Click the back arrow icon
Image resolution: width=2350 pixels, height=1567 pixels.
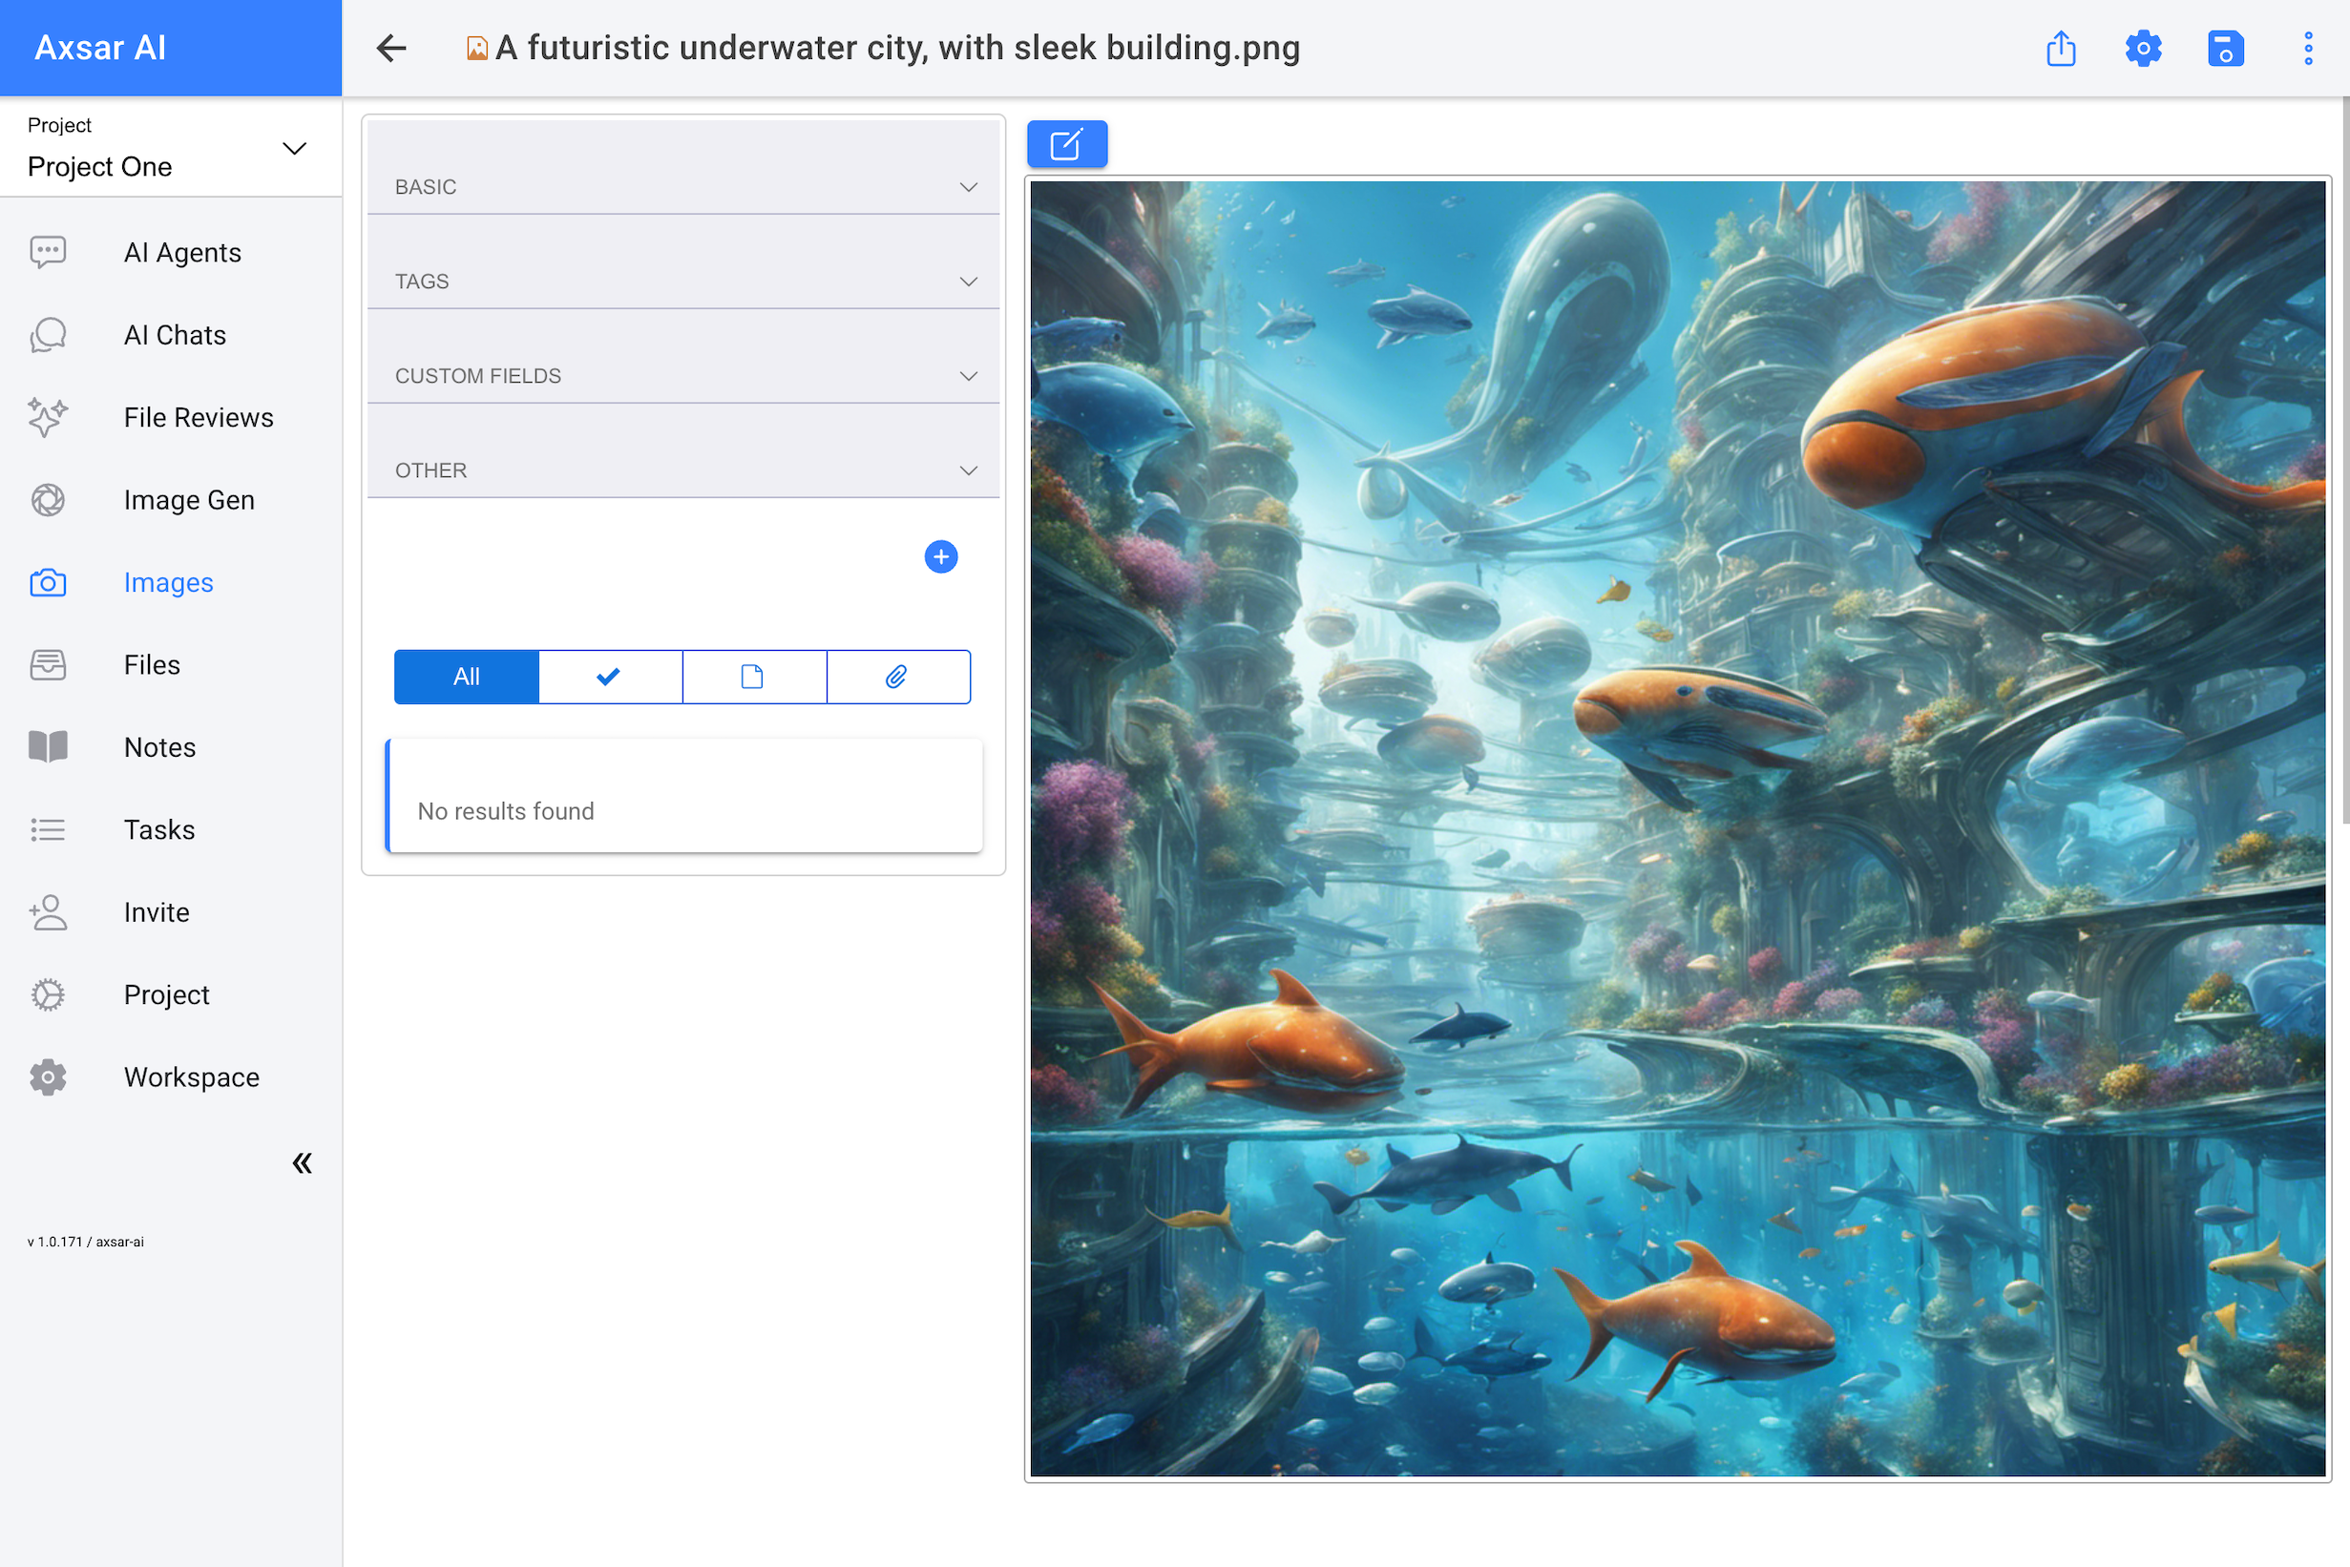pos(390,48)
